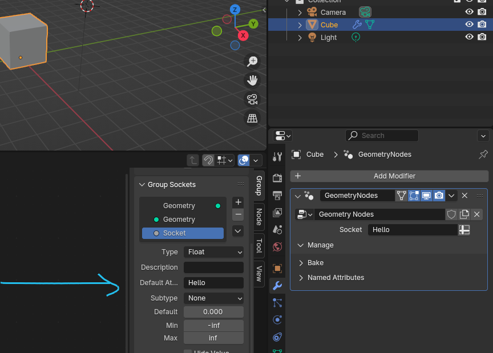Viewport: 493px width, 353px height.
Task: Toggle node editor overlays button
Action: coord(244,160)
